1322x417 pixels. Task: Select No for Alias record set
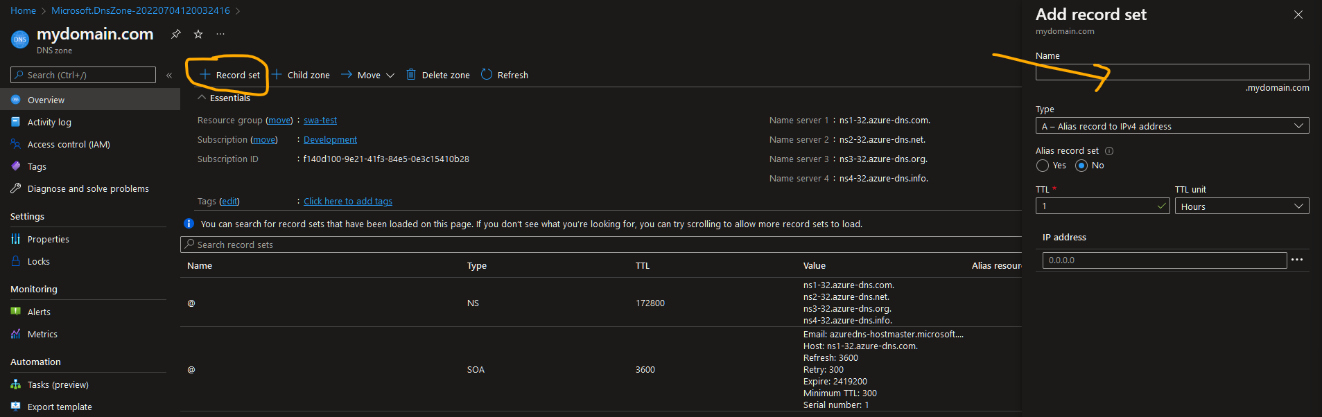(1081, 166)
